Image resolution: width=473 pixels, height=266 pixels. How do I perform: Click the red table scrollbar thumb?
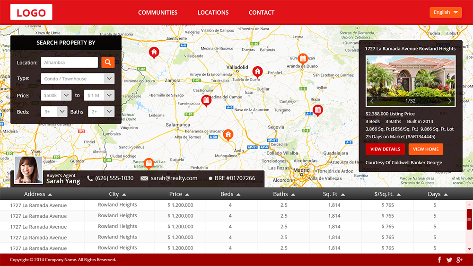(x=469, y=219)
